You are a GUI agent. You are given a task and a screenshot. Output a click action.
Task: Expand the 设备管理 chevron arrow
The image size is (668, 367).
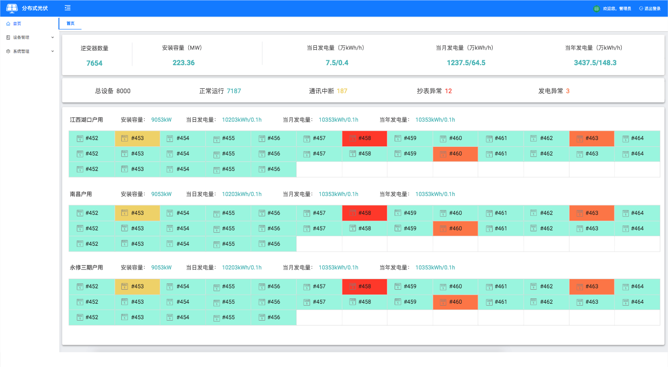click(52, 37)
